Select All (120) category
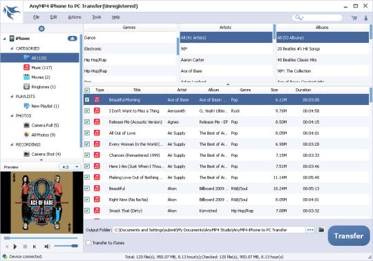This screenshot has width=373, height=261. coord(39,58)
